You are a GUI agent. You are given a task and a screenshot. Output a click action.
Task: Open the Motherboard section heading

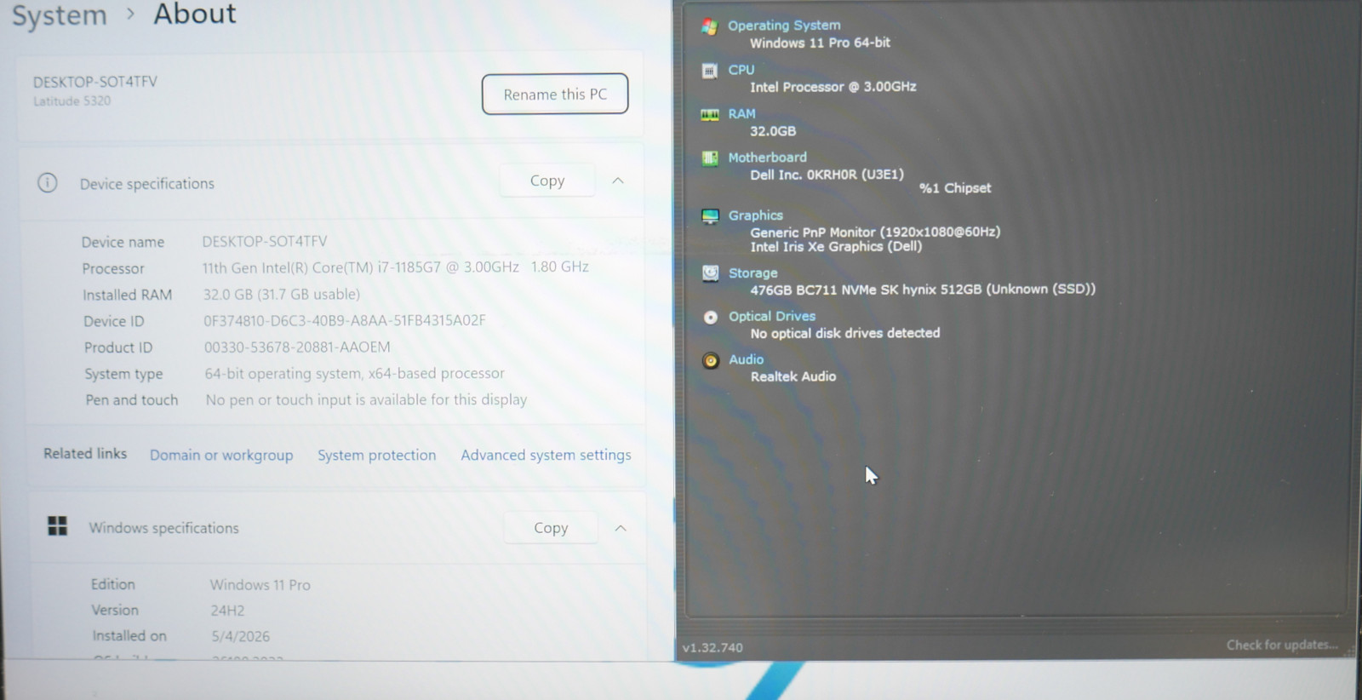coord(767,158)
